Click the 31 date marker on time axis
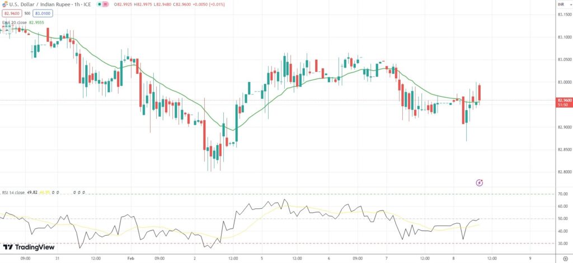This screenshot has height=263, width=573. pyautogui.click(x=58, y=259)
